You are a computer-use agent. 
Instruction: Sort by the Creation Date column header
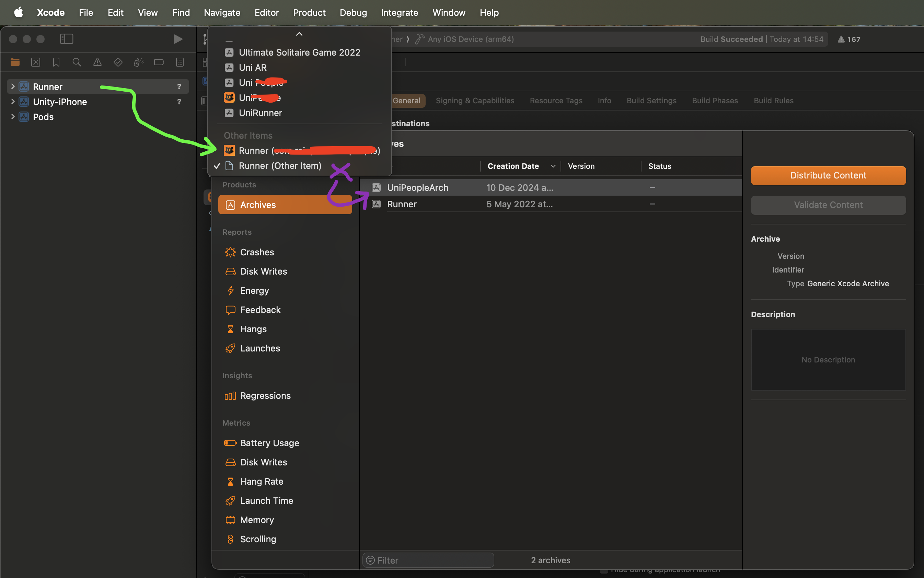pyautogui.click(x=521, y=166)
